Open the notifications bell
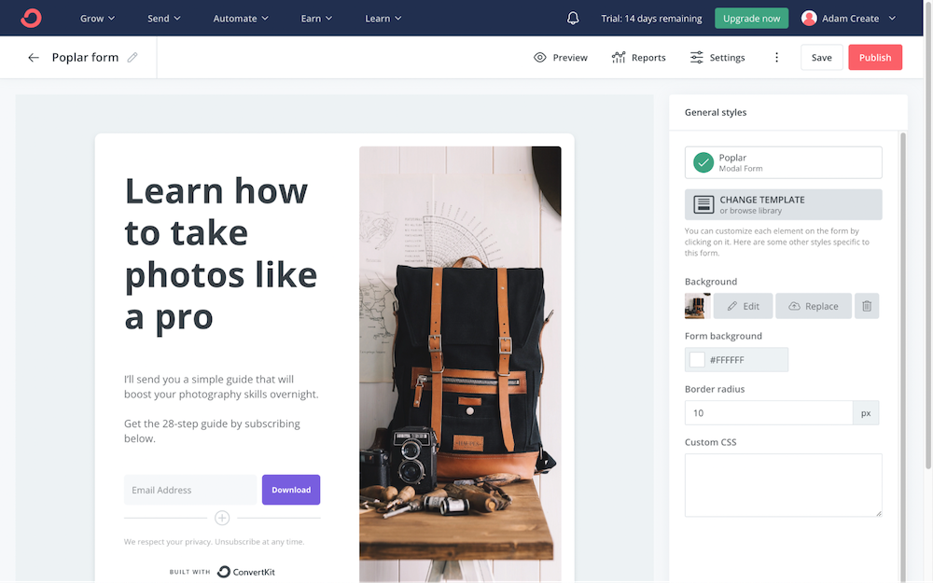Viewport: 933px width, 583px height. coord(573,19)
